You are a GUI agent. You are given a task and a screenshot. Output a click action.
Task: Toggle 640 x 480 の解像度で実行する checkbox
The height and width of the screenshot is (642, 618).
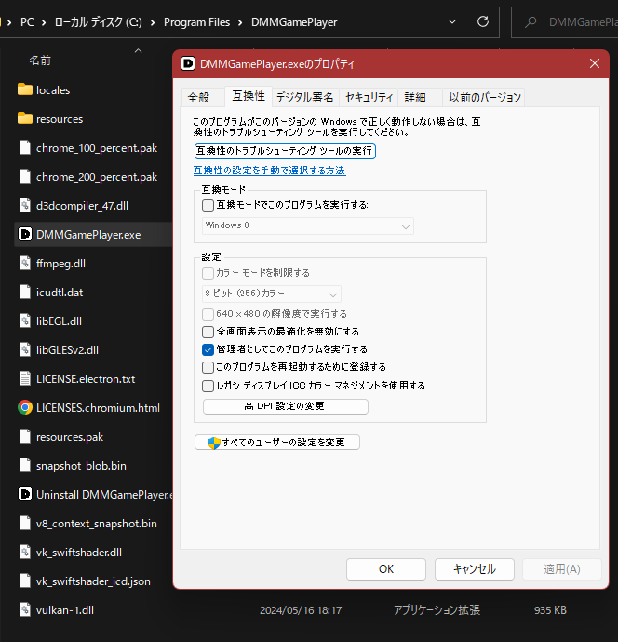click(208, 314)
